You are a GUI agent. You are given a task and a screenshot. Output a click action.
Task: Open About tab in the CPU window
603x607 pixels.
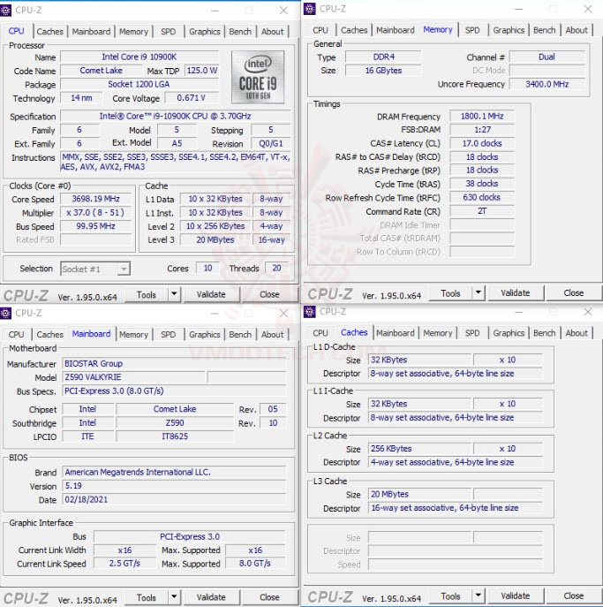(x=273, y=32)
